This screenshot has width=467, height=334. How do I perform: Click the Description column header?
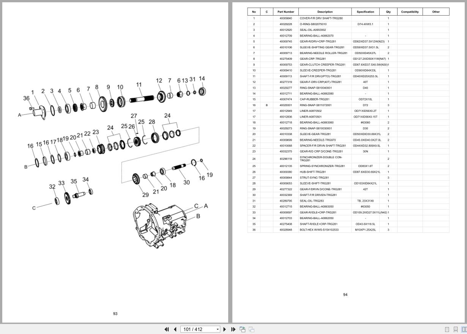325,12
